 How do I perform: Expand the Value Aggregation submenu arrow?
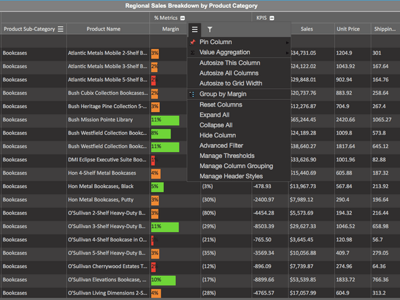287,53
